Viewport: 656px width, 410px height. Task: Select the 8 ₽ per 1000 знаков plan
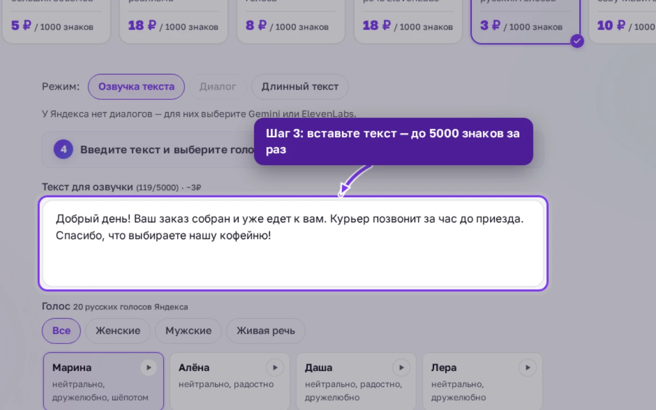291,22
